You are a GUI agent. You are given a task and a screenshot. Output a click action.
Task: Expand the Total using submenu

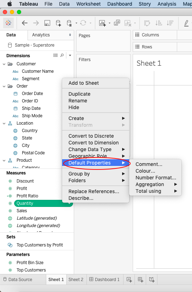click(x=155, y=191)
